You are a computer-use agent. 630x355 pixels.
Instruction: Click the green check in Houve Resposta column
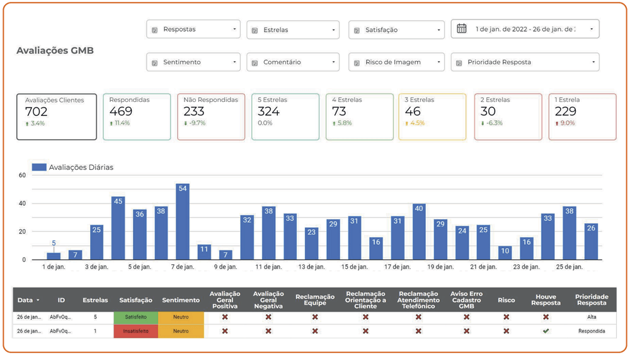coord(546,331)
